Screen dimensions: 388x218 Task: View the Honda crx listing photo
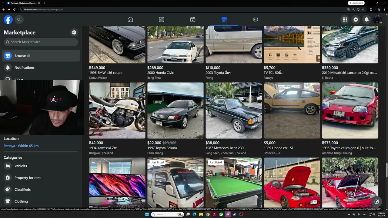(x=292, y=111)
